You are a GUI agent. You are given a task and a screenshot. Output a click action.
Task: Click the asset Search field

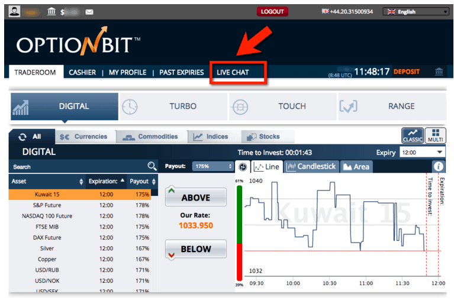[78, 166]
